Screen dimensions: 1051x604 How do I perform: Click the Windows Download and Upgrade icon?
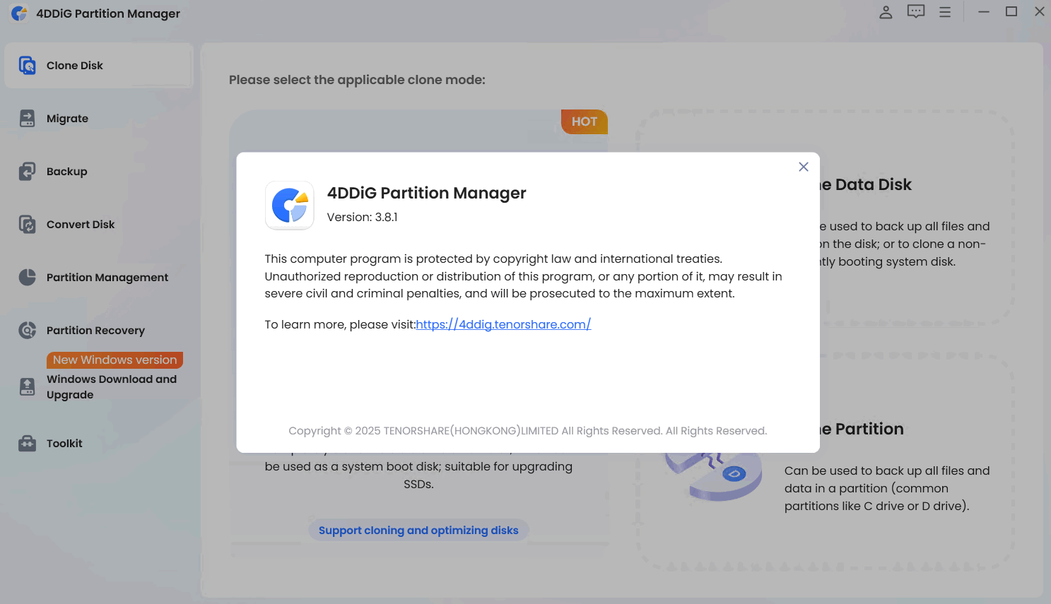(x=27, y=386)
